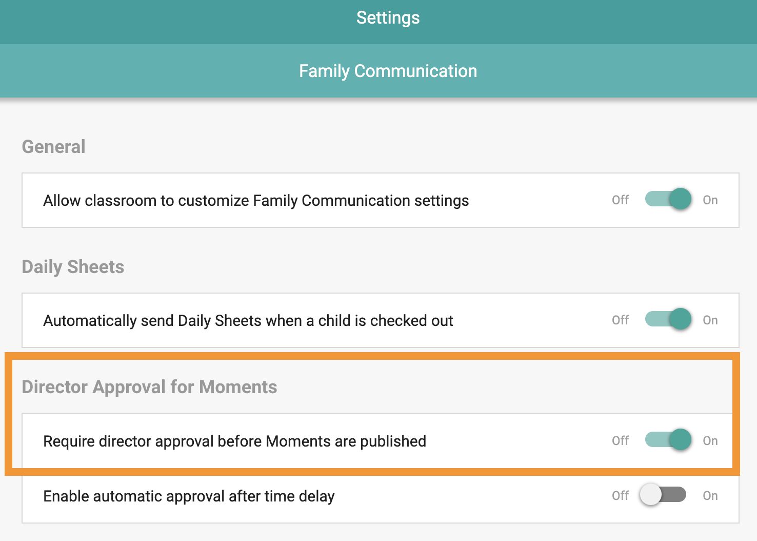This screenshot has height=541, width=757.
Task: Turn off director approval for Moments switch
Action: pyautogui.click(x=668, y=440)
